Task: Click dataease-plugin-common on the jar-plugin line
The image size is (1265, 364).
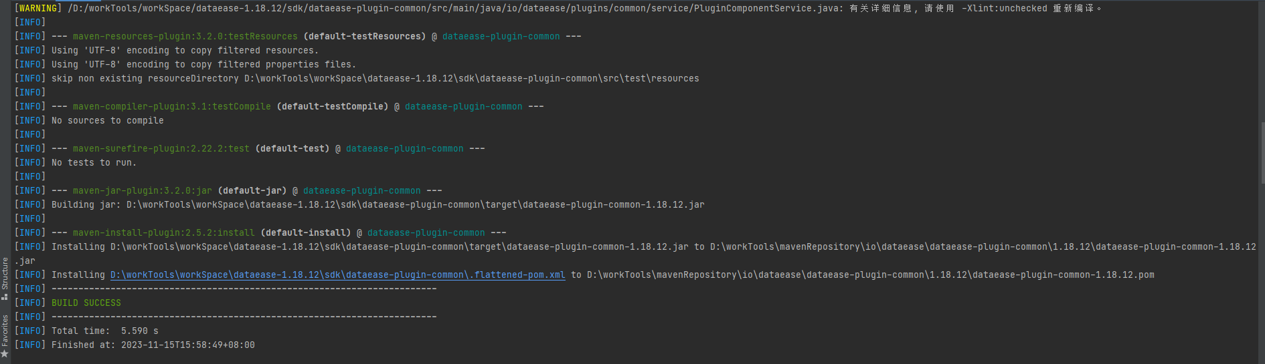Action: click(x=362, y=190)
